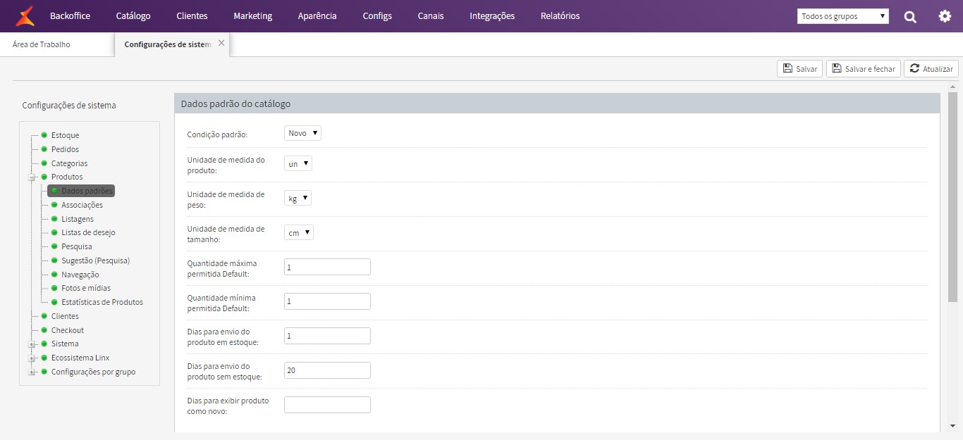
Task: Expand the Configurações por grupo node
Action: point(32,372)
